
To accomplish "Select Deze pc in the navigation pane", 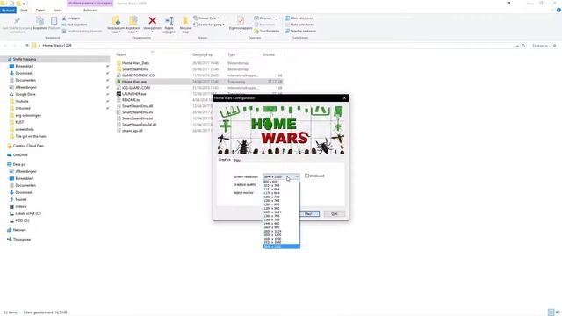I will tap(18, 164).
